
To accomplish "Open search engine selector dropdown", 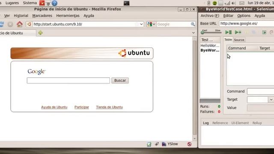I will [151, 24].
